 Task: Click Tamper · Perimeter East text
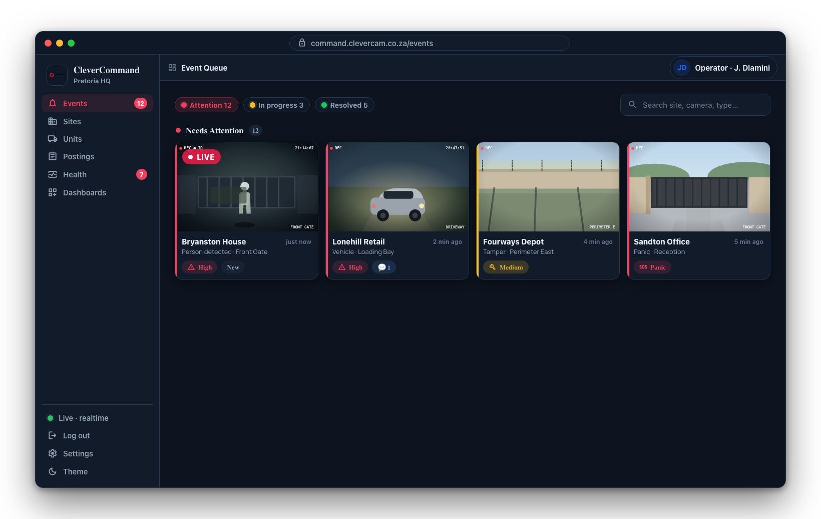point(518,252)
